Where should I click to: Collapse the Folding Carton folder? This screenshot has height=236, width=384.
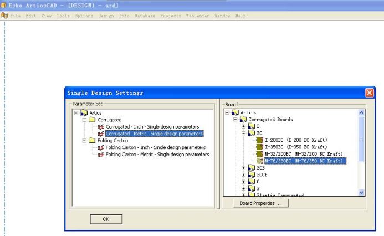[x=84, y=141]
